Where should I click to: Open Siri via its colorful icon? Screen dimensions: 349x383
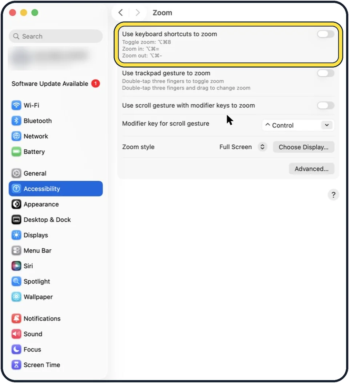(x=16, y=266)
